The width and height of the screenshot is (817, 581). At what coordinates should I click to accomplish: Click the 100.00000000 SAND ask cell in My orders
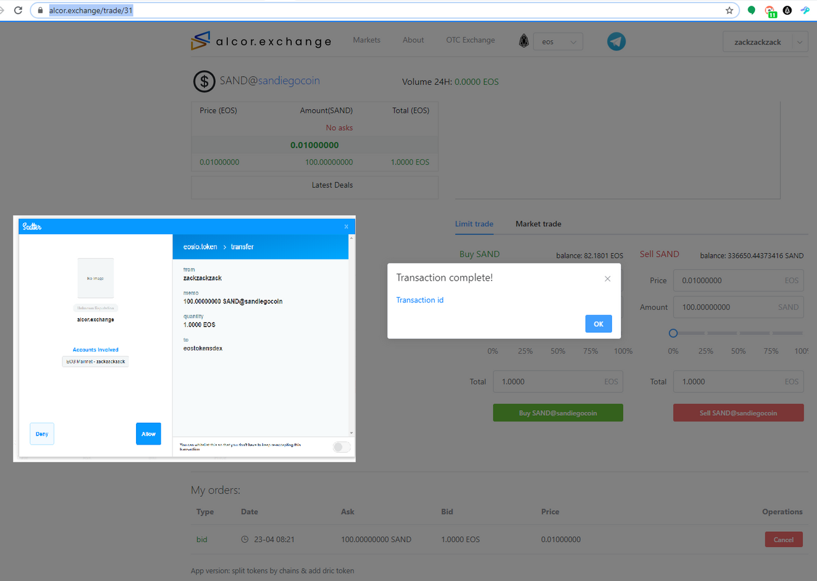pyautogui.click(x=376, y=540)
